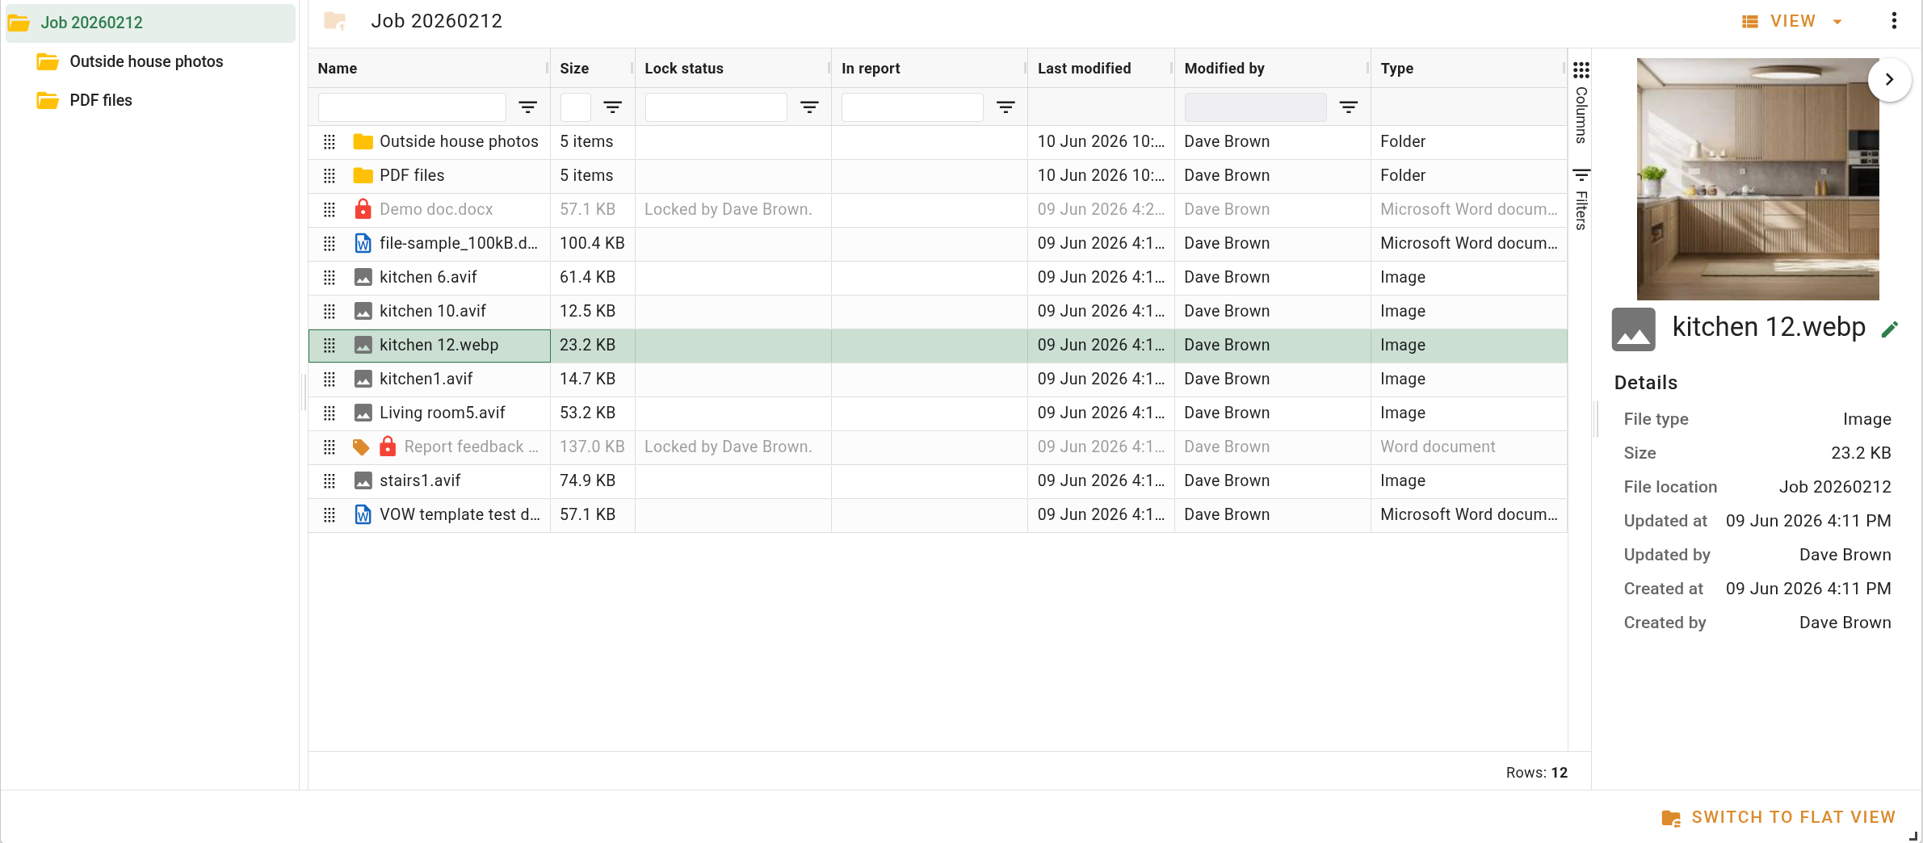1923x843 pixels.
Task: Open PDF files in folder tree
Action: point(101,100)
